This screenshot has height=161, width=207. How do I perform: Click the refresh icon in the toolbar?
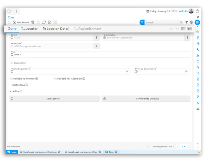click(44, 22)
